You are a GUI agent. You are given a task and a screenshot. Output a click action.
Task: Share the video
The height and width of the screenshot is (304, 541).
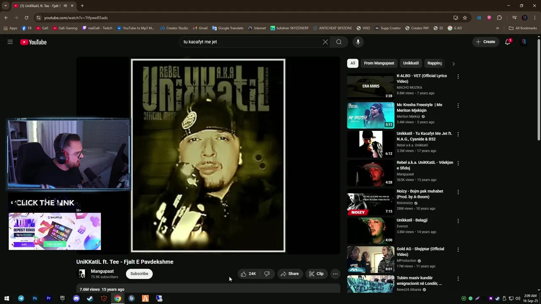coord(290,274)
